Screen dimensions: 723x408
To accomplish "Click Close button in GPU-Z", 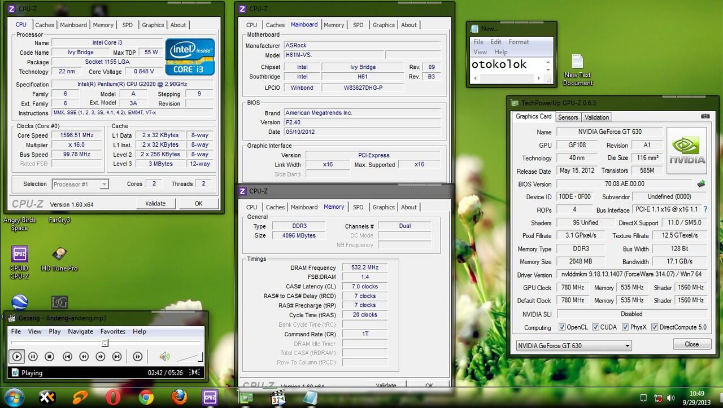I will click(x=691, y=344).
